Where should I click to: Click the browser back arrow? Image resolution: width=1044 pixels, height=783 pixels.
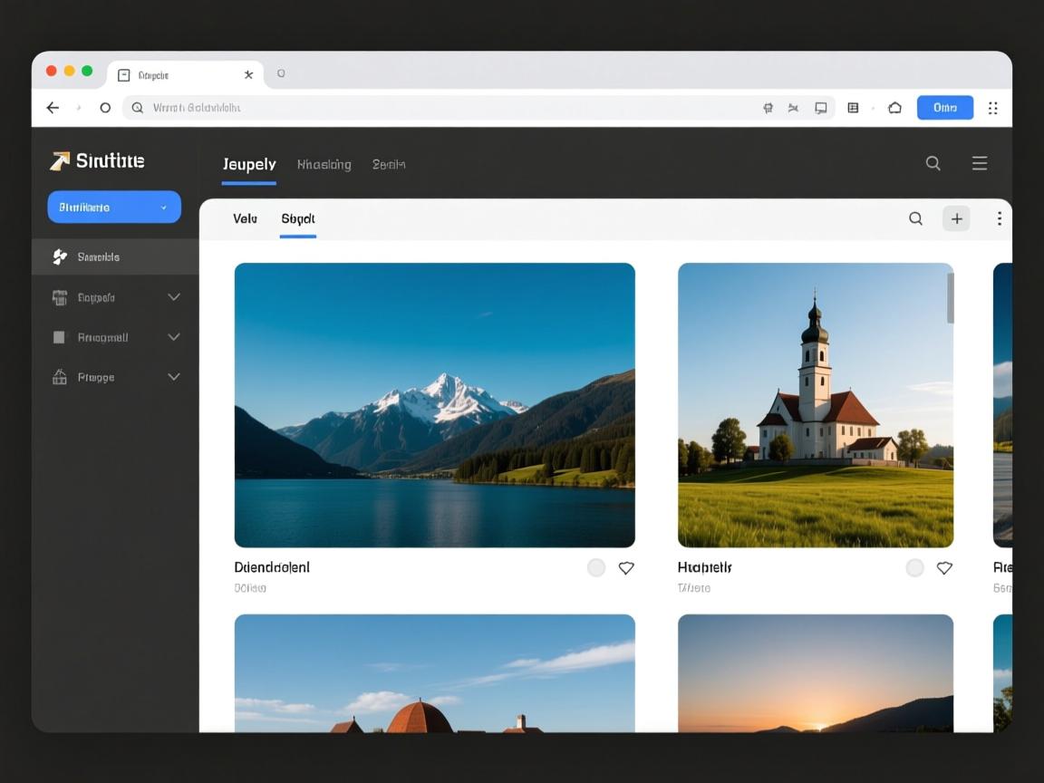[53, 108]
